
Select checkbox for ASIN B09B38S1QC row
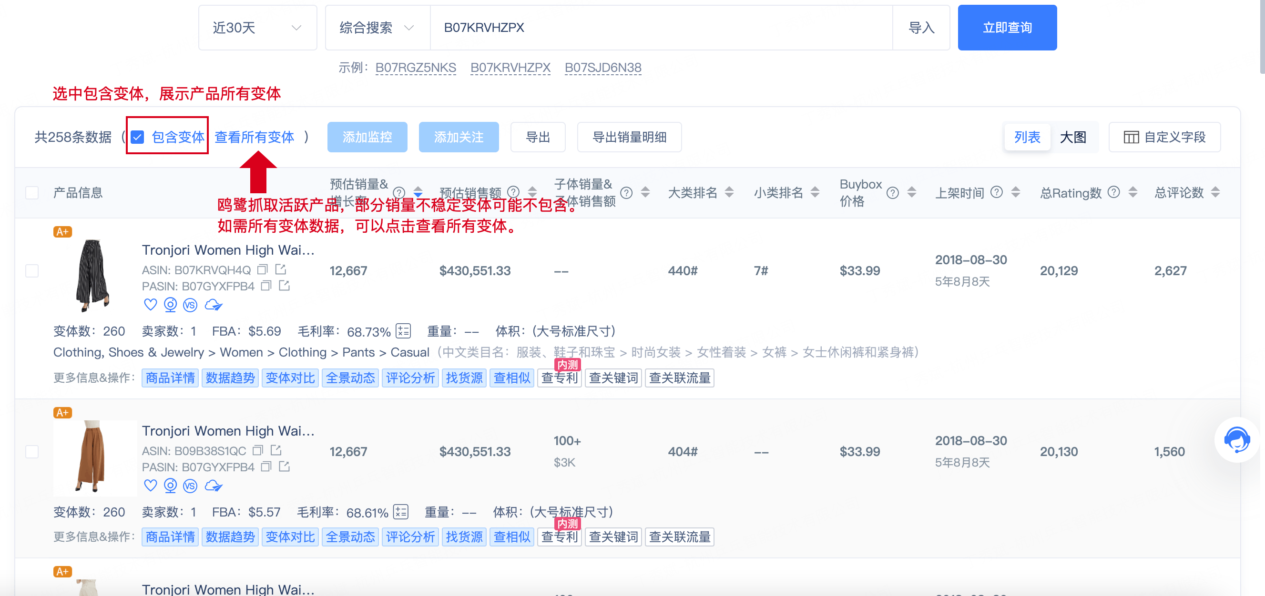pyautogui.click(x=32, y=452)
